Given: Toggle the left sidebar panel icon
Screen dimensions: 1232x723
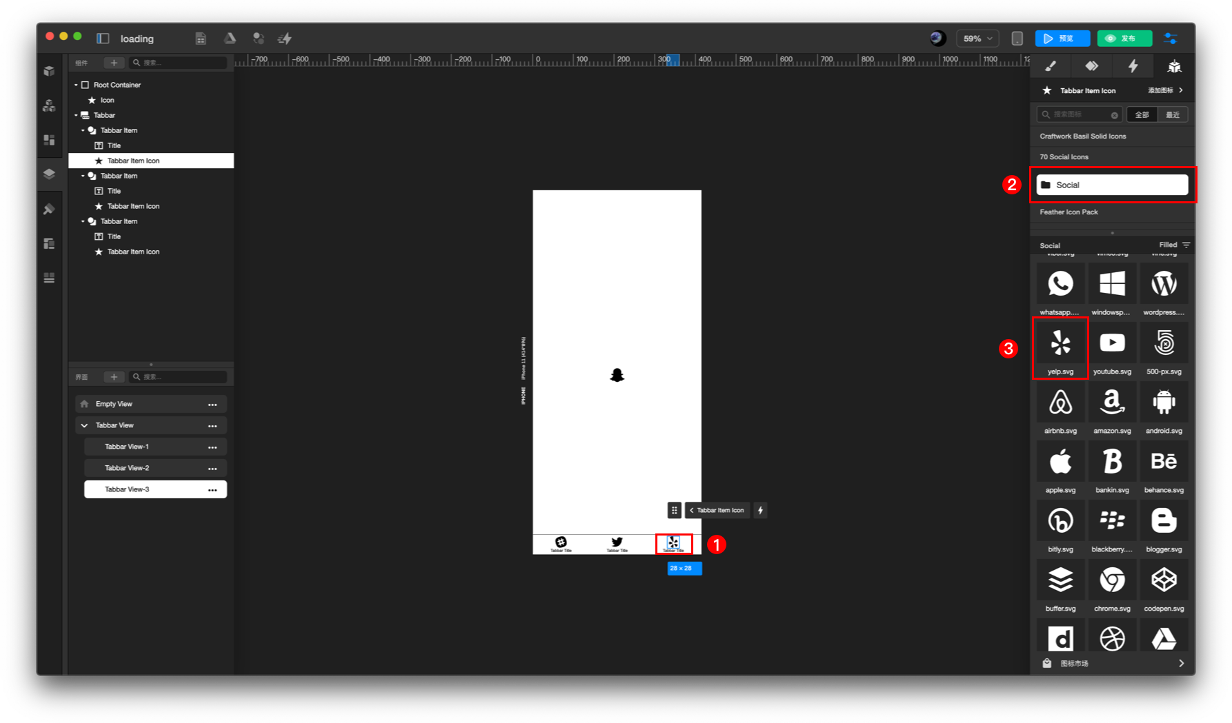Looking at the screenshot, I should pyautogui.click(x=103, y=39).
